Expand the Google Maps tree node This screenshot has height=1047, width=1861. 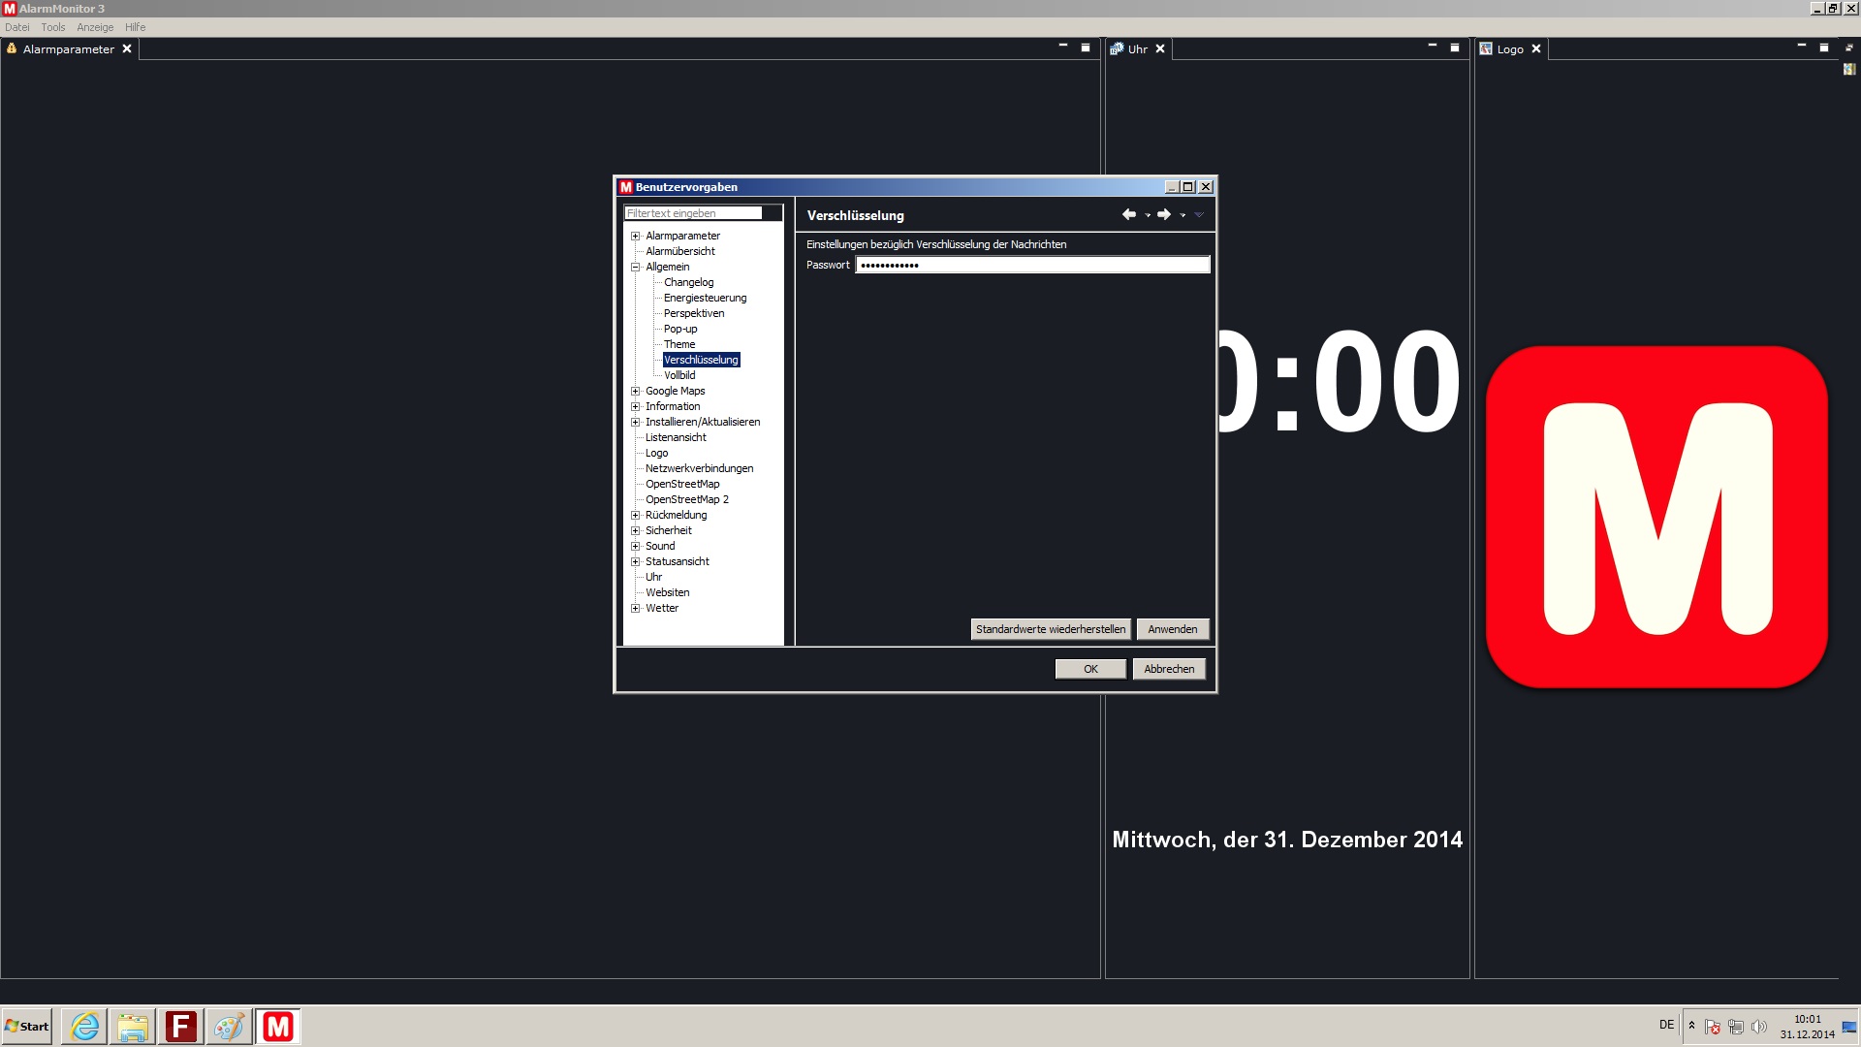coord(636,391)
